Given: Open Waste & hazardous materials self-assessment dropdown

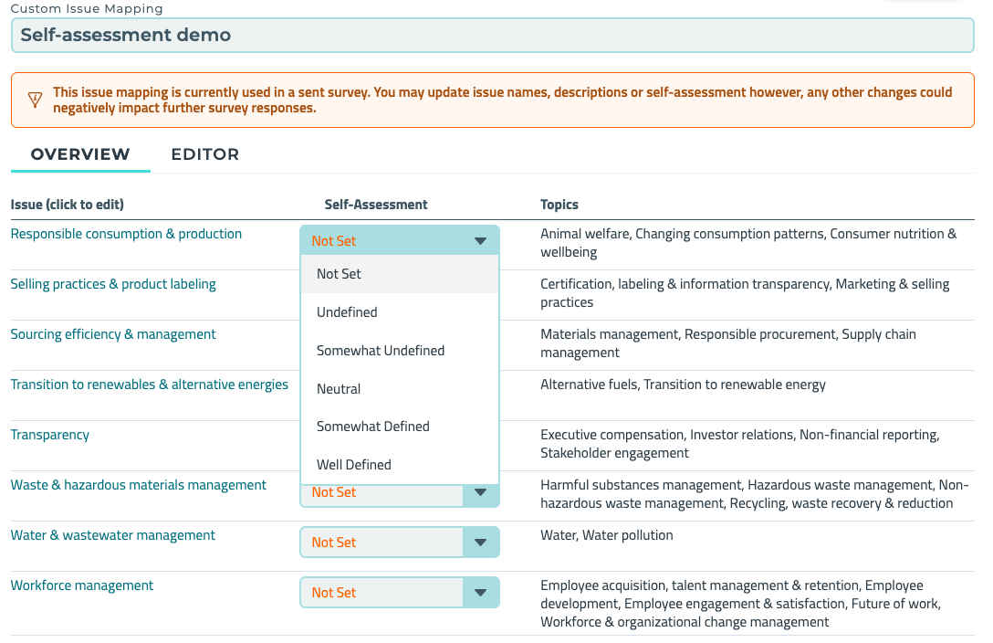Looking at the screenshot, I should pyautogui.click(x=399, y=494).
